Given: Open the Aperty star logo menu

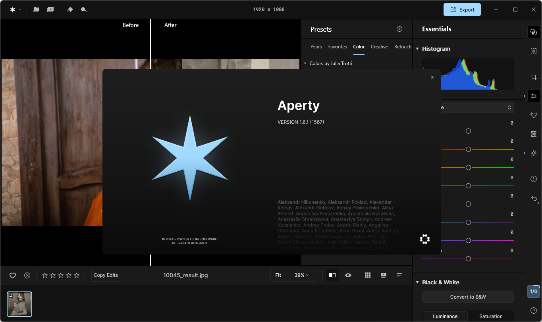Looking at the screenshot, I should pos(15,10).
